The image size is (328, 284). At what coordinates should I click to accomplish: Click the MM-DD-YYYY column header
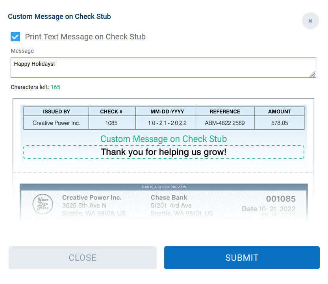[166, 111]
